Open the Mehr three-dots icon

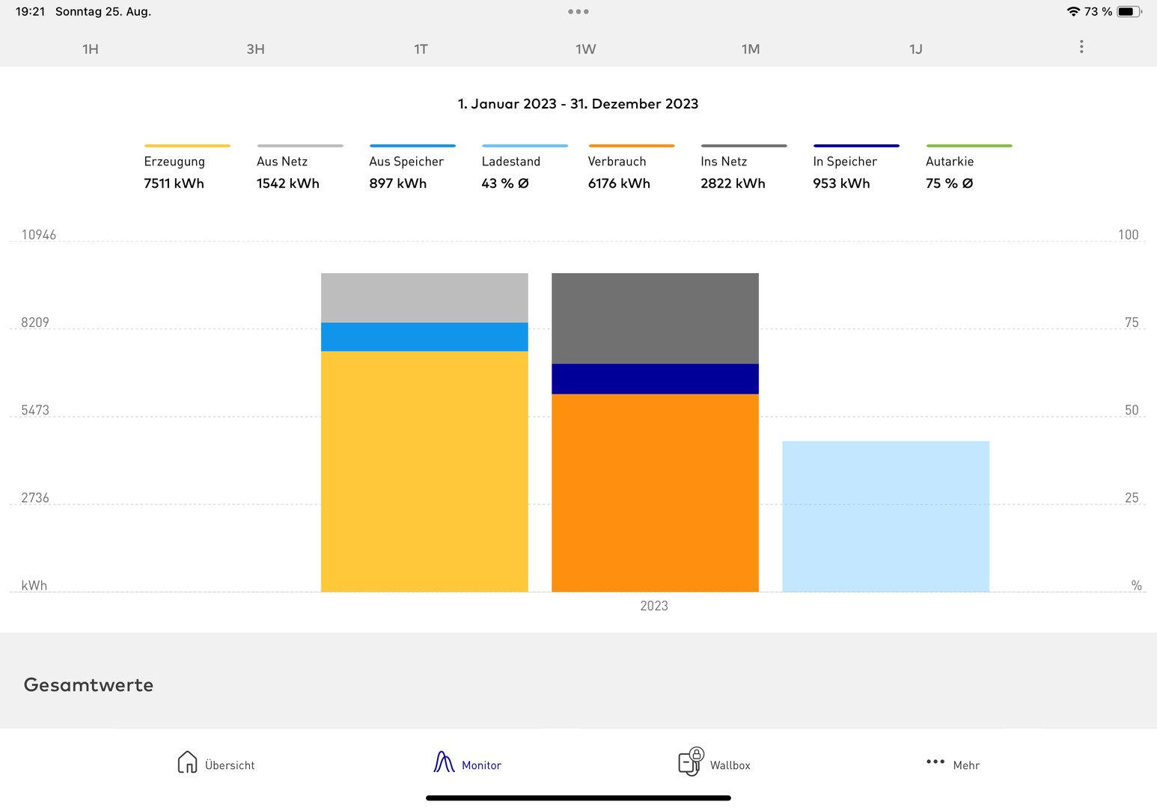pos(935,762)
